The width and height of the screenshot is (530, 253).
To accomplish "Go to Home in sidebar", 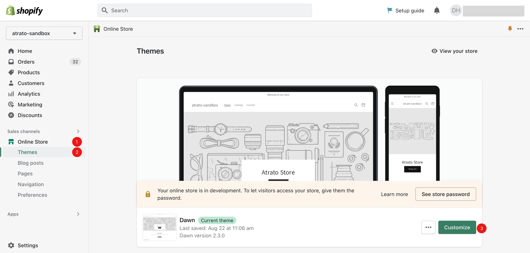I will coord(25,51).
